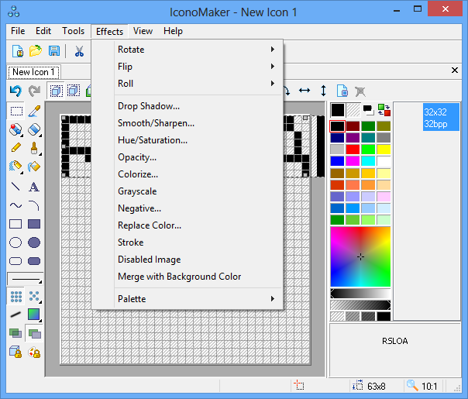Click the 10:1 zoom level indicator

(422, 386)
